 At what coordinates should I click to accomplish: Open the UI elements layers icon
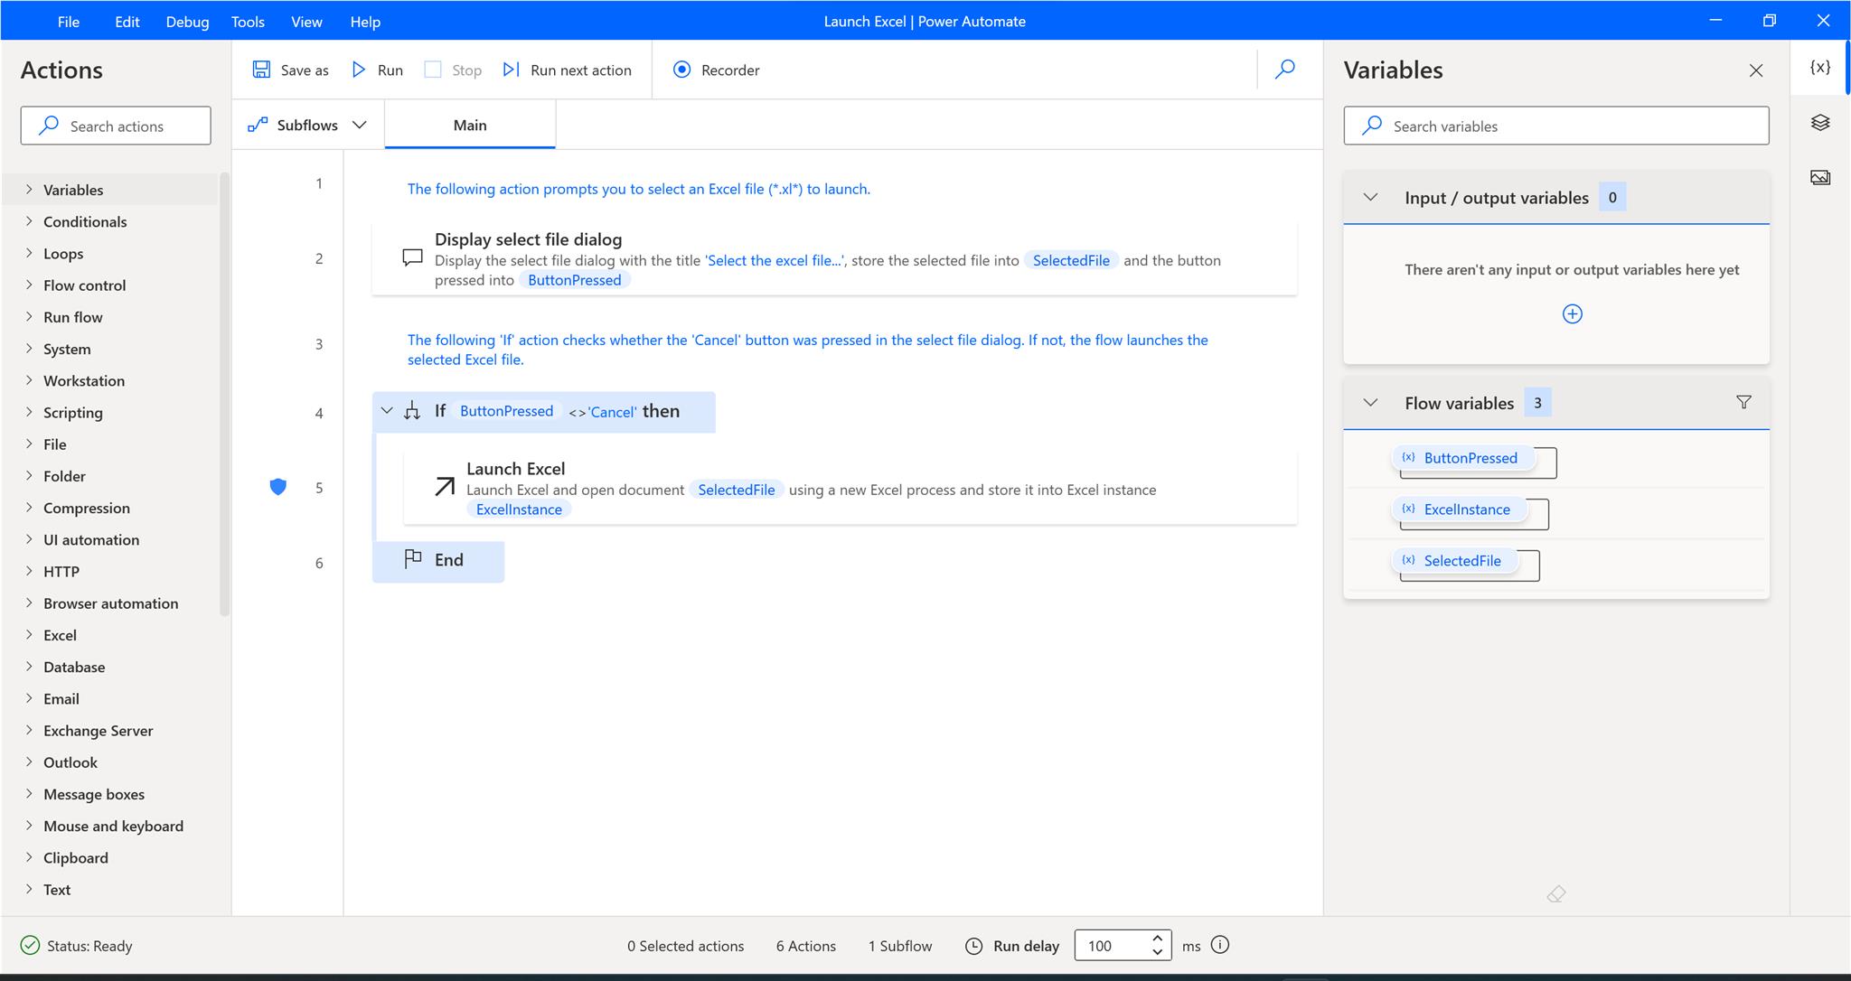tap(1820, 123)
